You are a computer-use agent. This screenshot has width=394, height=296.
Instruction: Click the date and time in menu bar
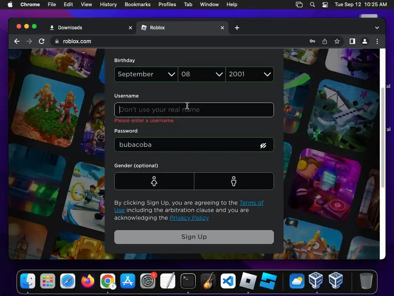pos(361,5)
